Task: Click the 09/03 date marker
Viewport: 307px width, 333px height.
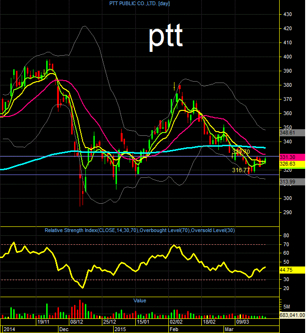Action: (x=242, y=322)
